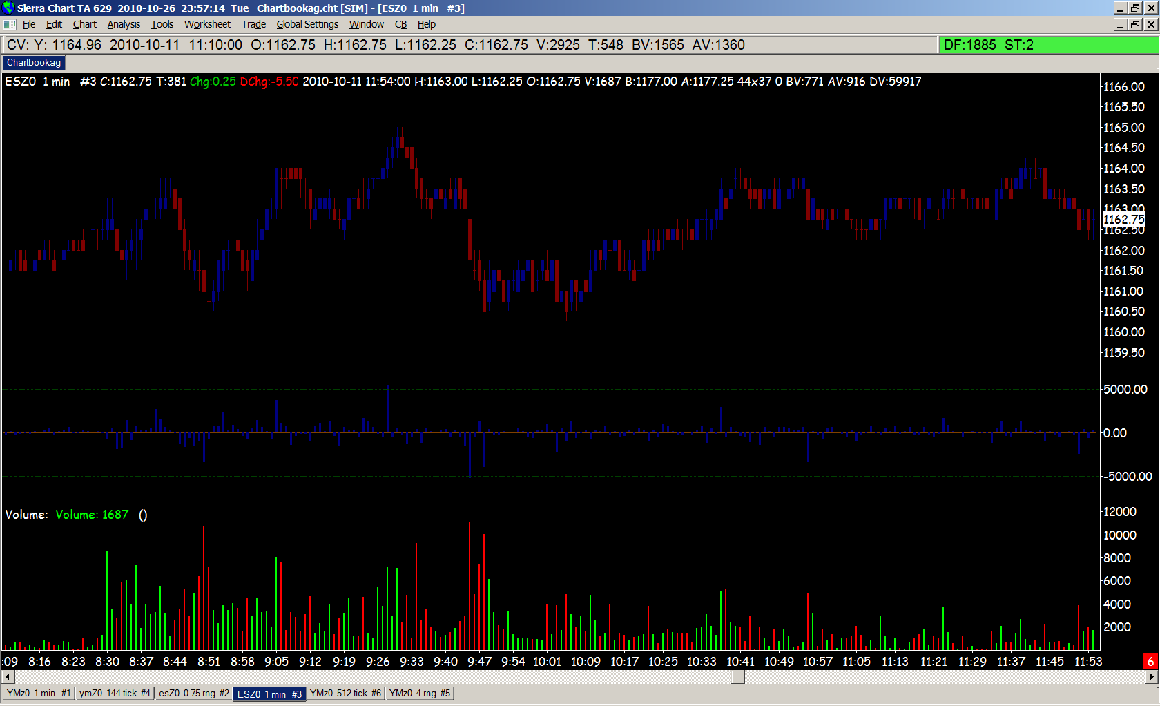Select the ESZ0 1 min #3 tab

(269, 694)
